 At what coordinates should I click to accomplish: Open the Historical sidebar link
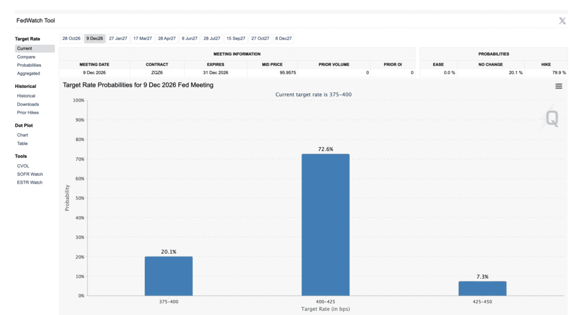[26, 96]
